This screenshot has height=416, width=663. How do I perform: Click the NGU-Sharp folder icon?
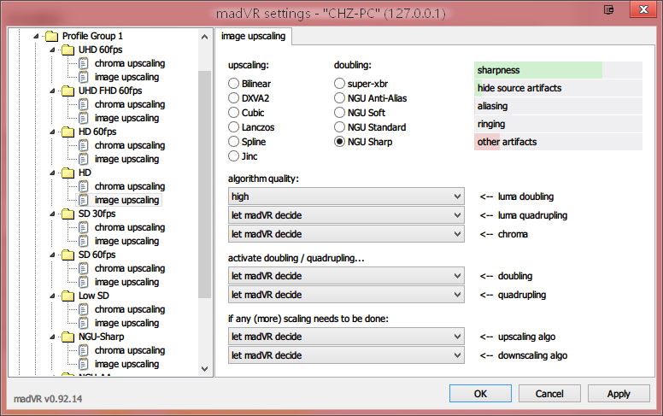click(x=67, y=337)
